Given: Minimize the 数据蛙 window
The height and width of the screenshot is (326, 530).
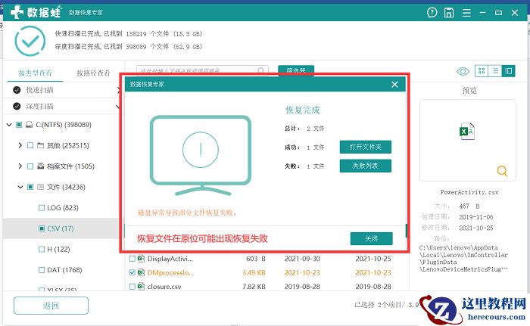Looking at the screenshot, I should point(483,13).
